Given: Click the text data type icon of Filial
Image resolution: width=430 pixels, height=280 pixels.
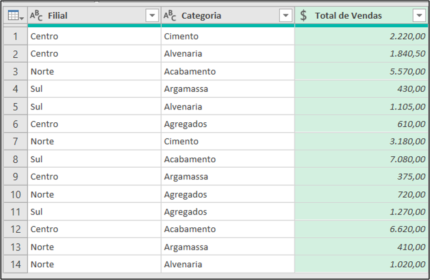Looking at the screenshot, I should tap(36, 15).
